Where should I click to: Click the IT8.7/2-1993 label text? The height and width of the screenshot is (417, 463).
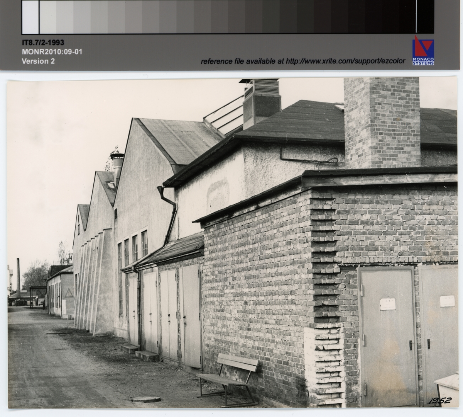(x=43, y=43)
